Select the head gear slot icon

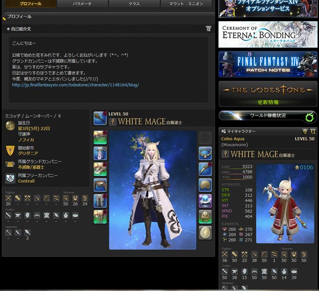pyautogui.click(x=100, y=137)
